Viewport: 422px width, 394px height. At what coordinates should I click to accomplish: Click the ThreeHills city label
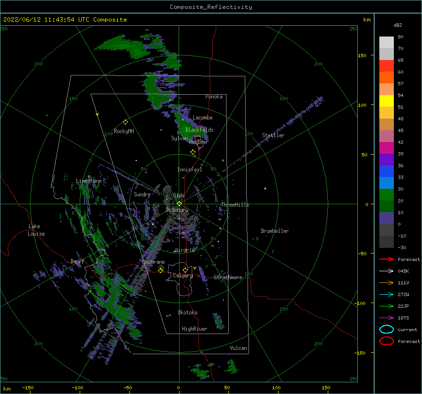(x=235, y=205)
